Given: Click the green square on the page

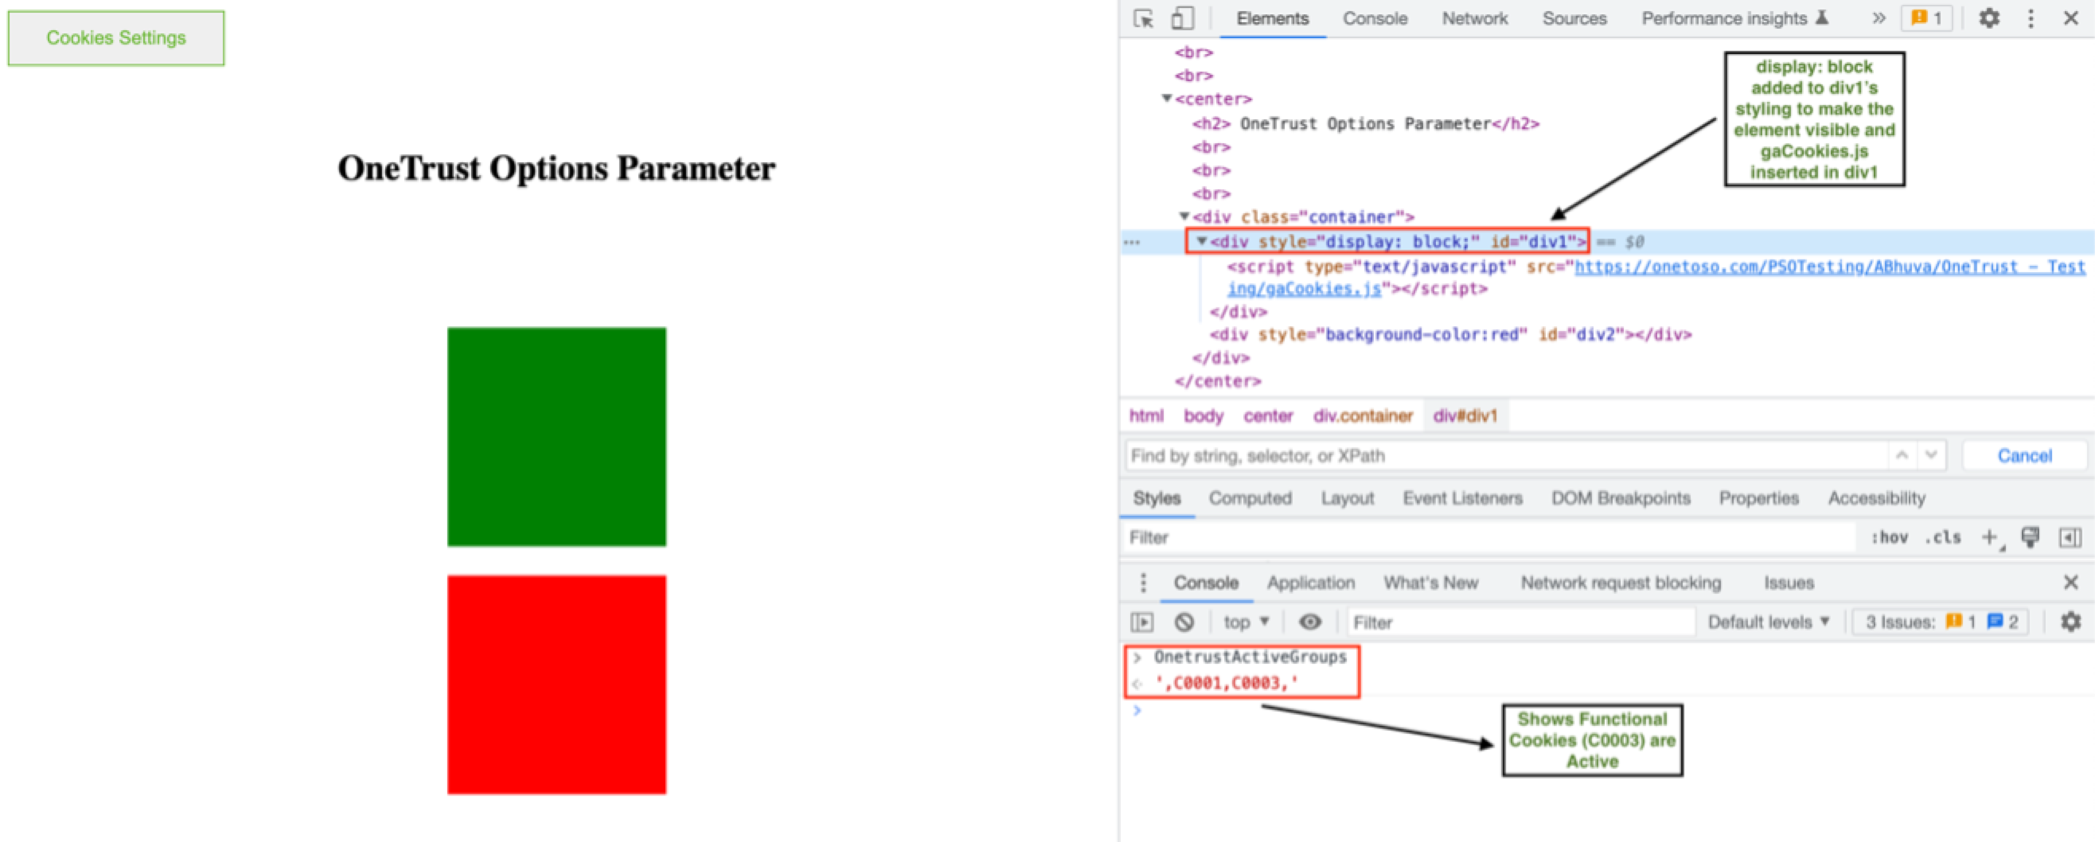Looking at the screenshot, I should [556, 437].
